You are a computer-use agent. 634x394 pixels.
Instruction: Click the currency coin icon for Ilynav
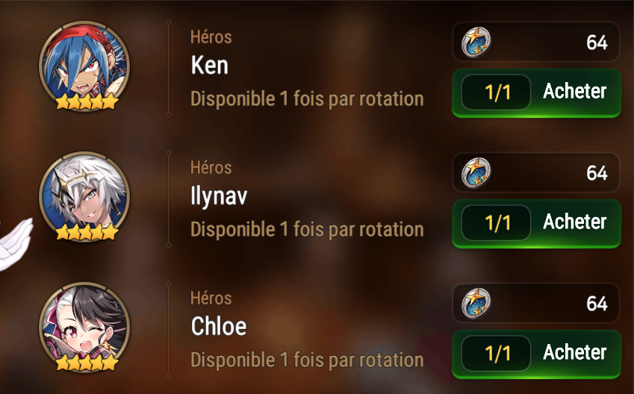476,172
